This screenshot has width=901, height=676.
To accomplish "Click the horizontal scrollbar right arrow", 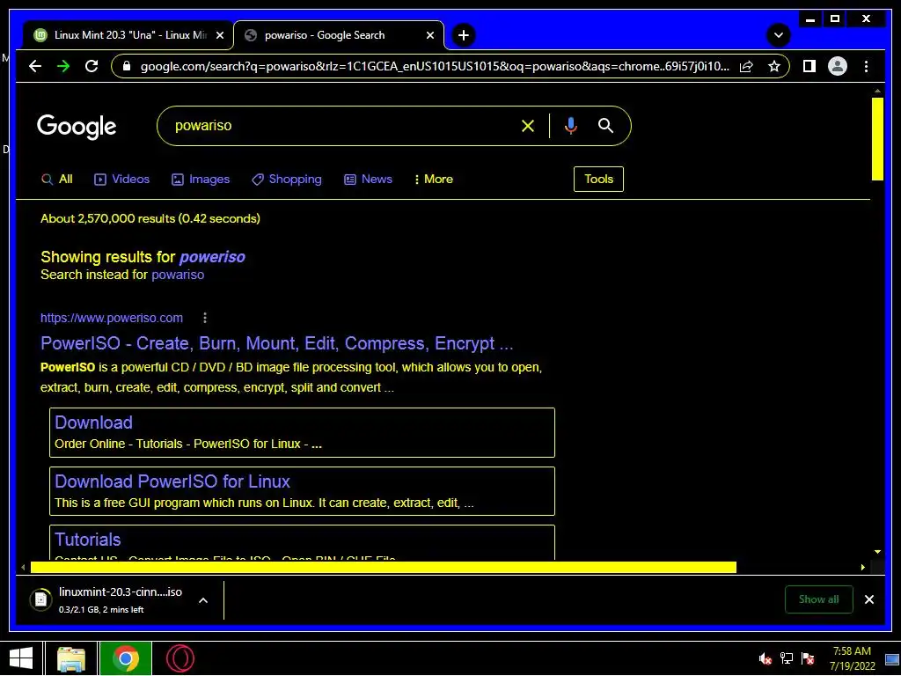I will tap(863, 568).
